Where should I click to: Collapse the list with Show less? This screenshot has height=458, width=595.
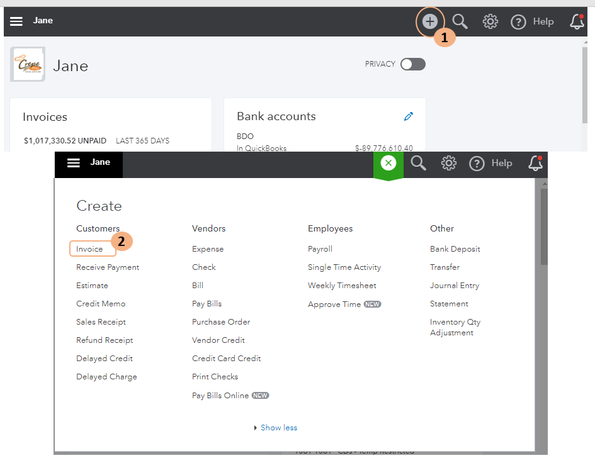click(278, 428)
